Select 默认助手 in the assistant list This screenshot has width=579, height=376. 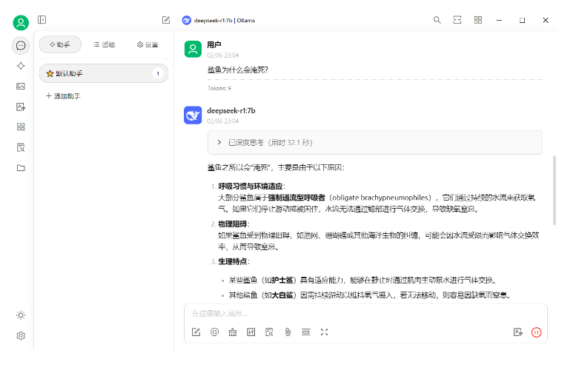click(x=103, y=73)
